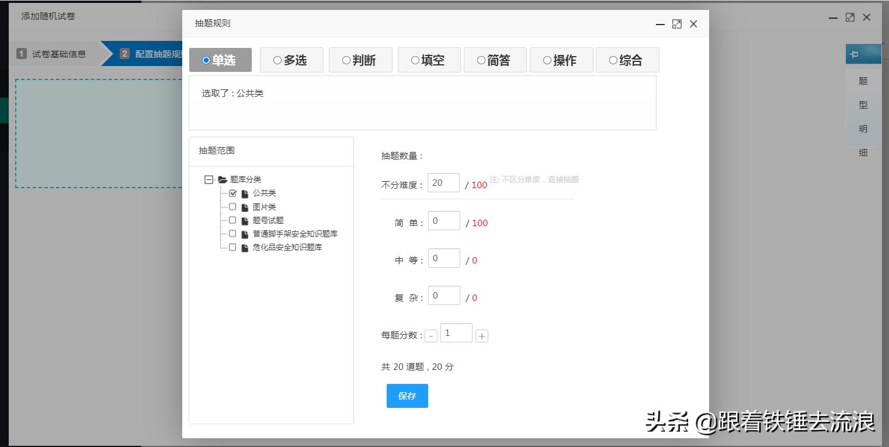
Task: Click the document icon beside 公共类
Action: click(244, 193)
